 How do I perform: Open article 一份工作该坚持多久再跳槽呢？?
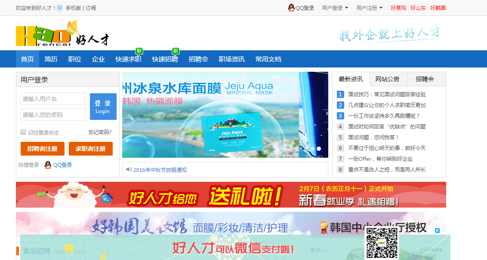[384, 116]
